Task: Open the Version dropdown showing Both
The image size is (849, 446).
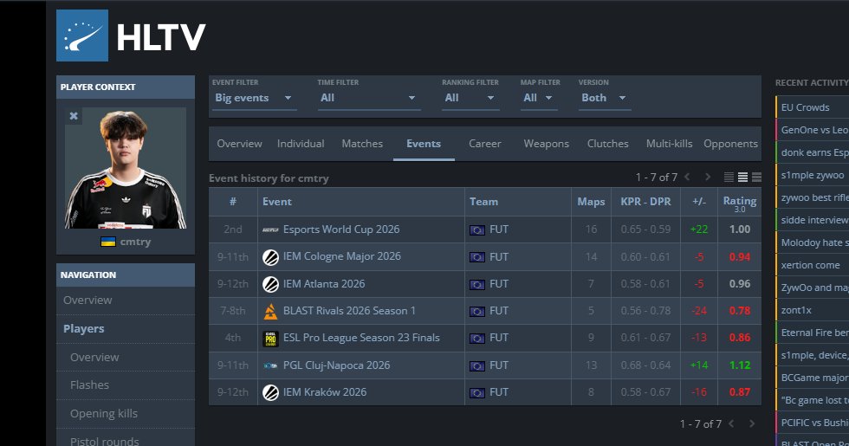Action: pyautogui.click(x=605, y=98)
